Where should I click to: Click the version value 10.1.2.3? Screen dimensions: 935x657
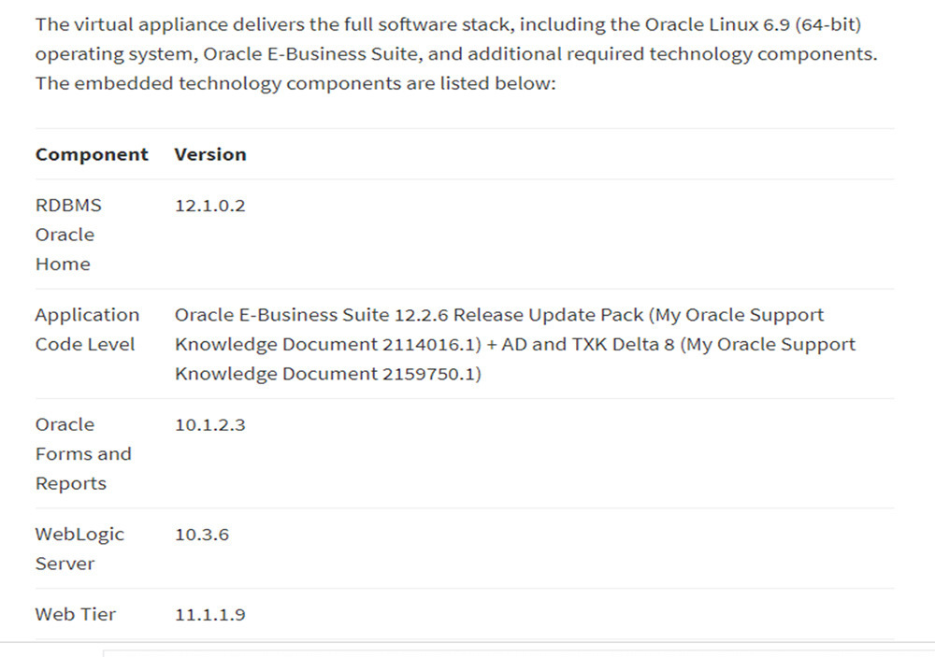pos(209,424)
